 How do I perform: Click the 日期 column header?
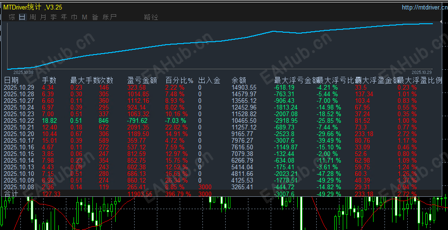pos(11,81)
